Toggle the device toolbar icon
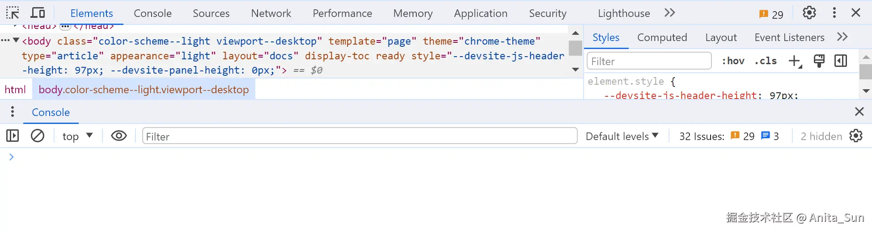The width and height of the screenshot is (872, 231). pyautogui.click(x=38, y=13)
